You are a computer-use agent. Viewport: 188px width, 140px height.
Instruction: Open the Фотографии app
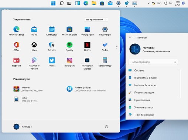tap(87, 31)
